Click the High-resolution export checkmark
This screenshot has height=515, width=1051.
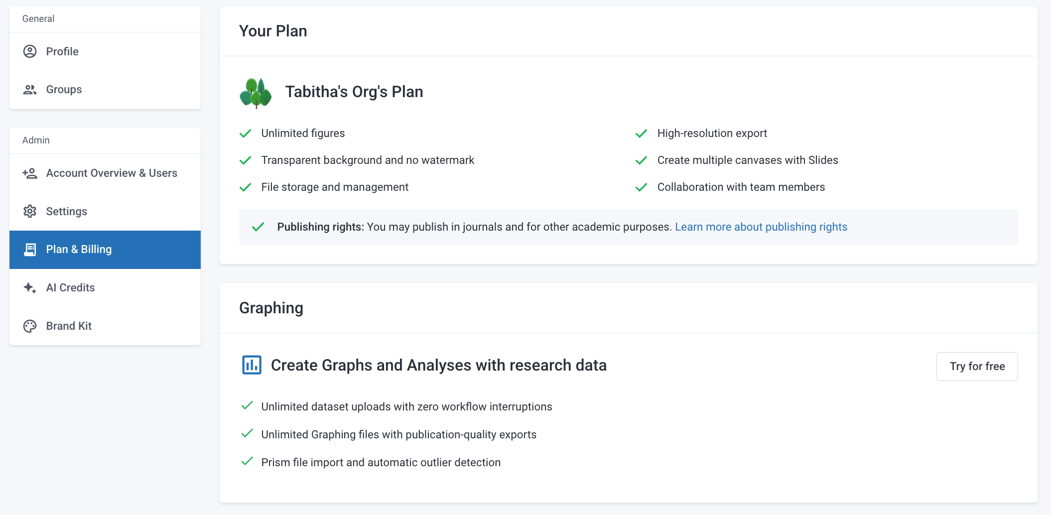pos(642,133)
